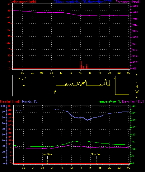Screen dimensions: 145x172
Task: Select the Rainfall (mm) legend label
Action: pyautogui.click(x=10, y=101)
